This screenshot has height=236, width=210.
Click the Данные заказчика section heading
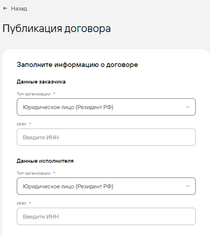41,82
